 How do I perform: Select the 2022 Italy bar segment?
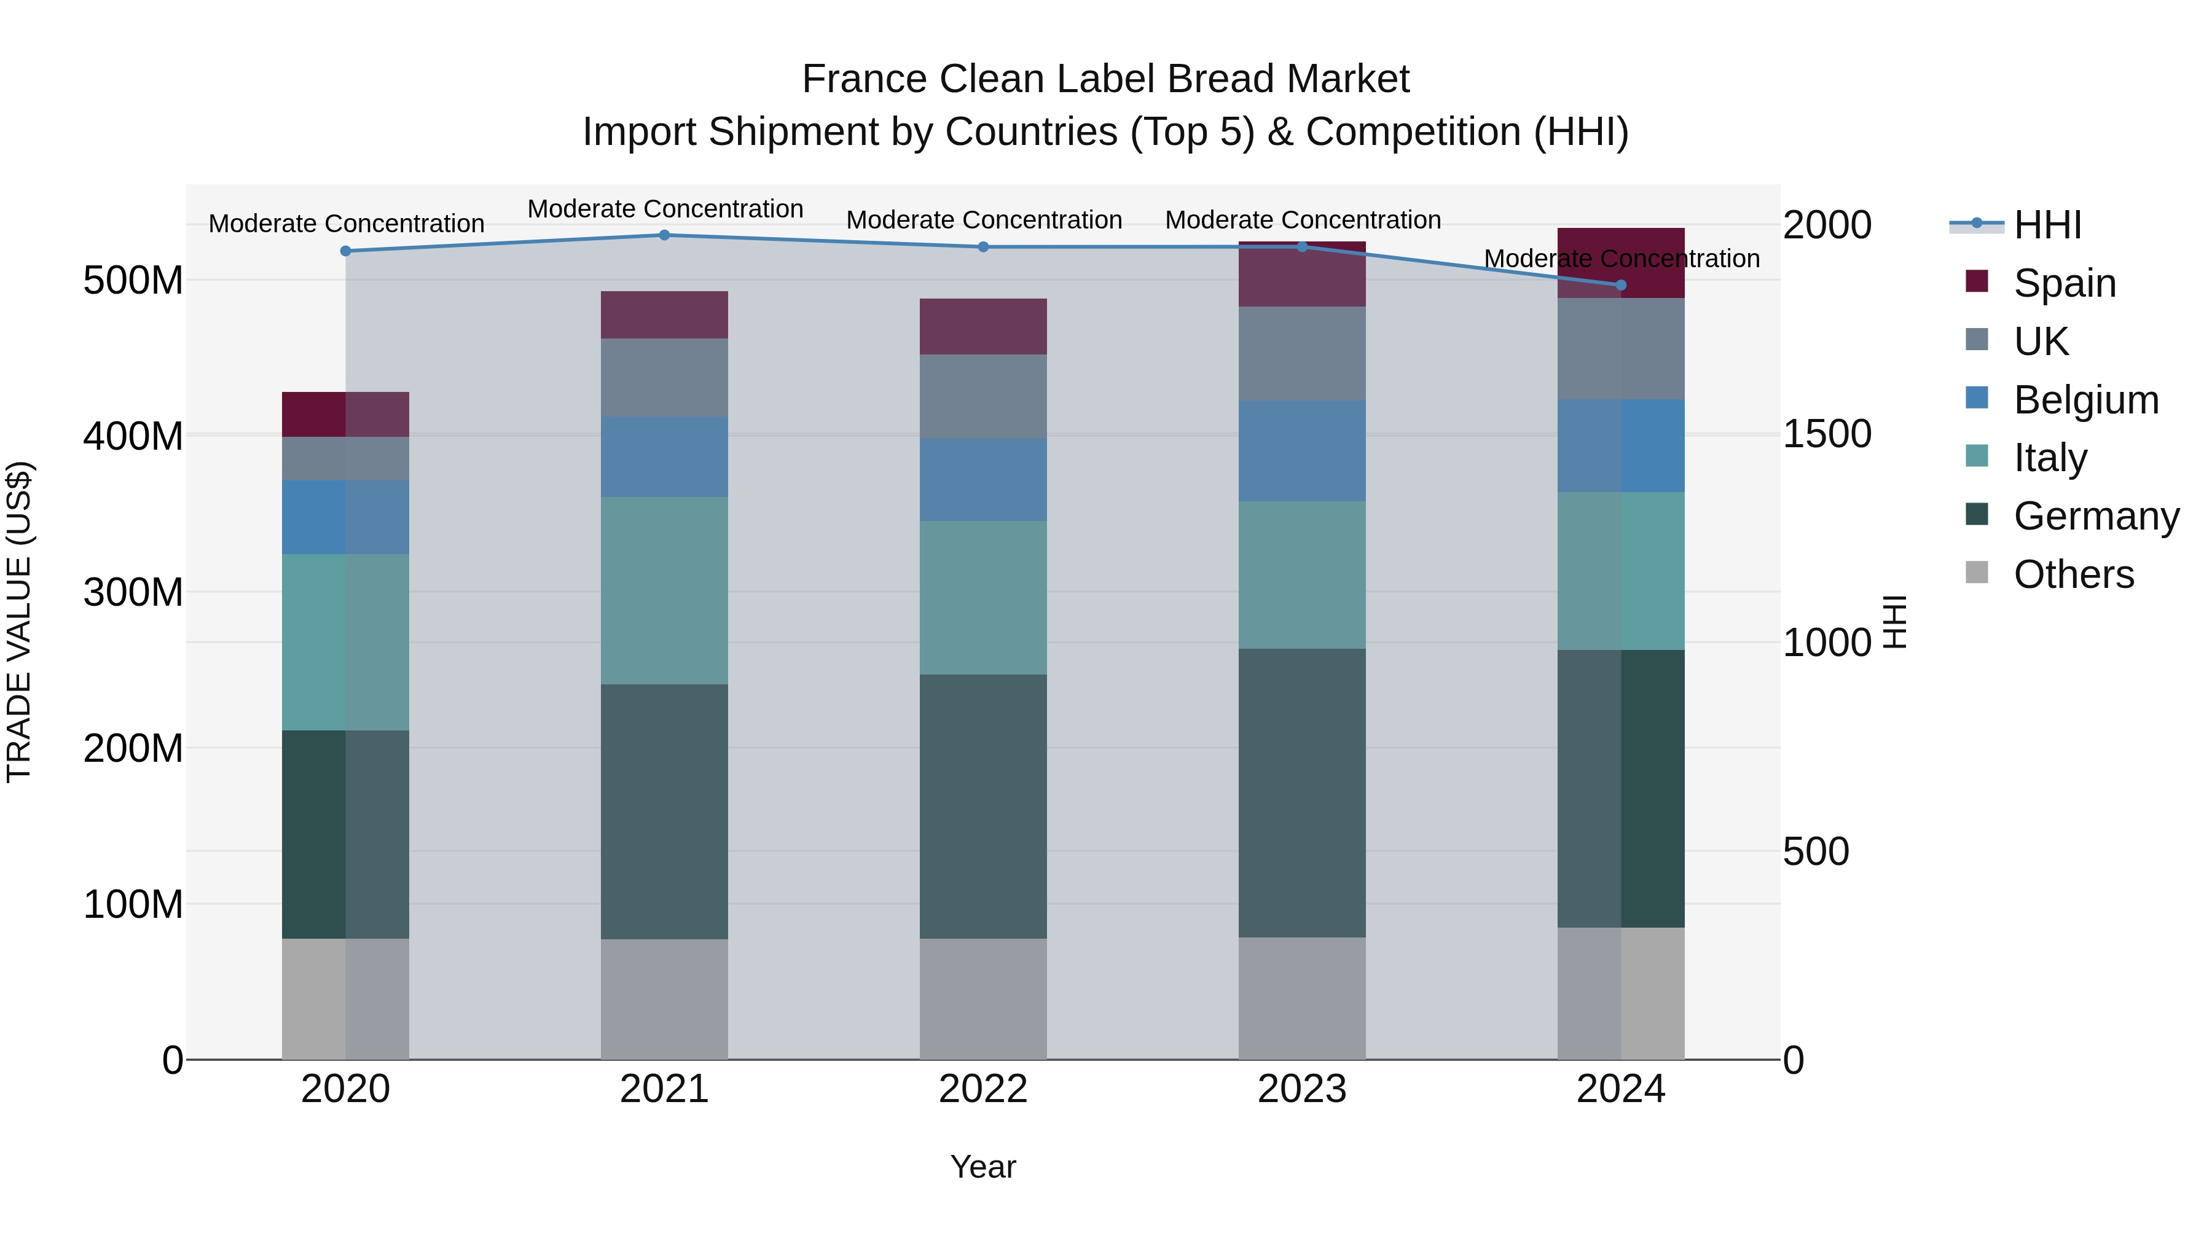pyautogui.click(x=983, y=598)
